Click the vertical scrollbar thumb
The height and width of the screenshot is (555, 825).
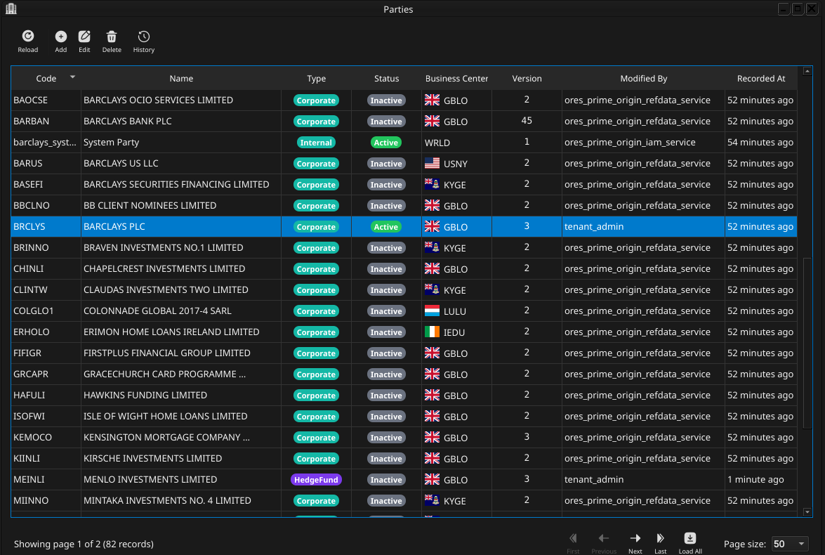[807, 344]
